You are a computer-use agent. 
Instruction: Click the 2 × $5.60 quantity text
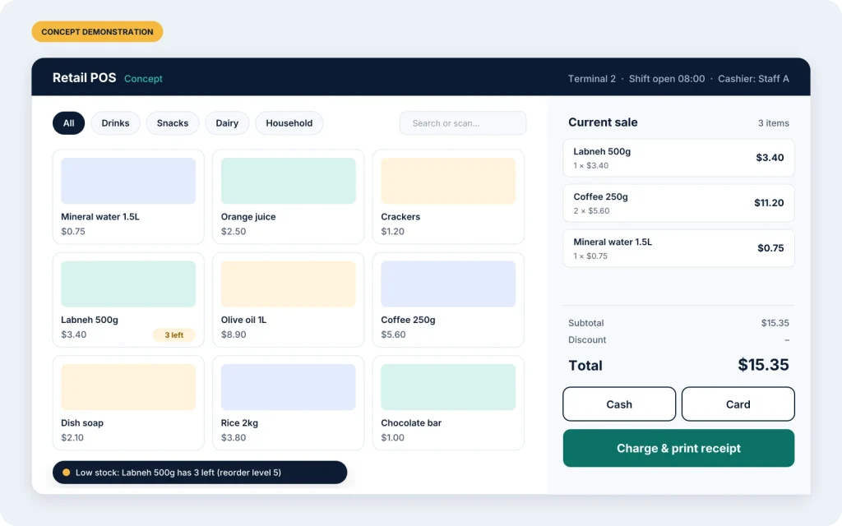click(591, 211)
